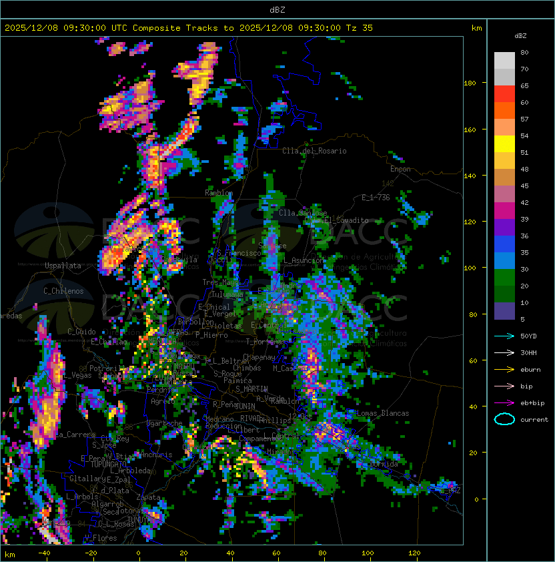Click the 'S_MARTIN' map label
This screenshot has width=555, height=562.
(x=251, y=389)
